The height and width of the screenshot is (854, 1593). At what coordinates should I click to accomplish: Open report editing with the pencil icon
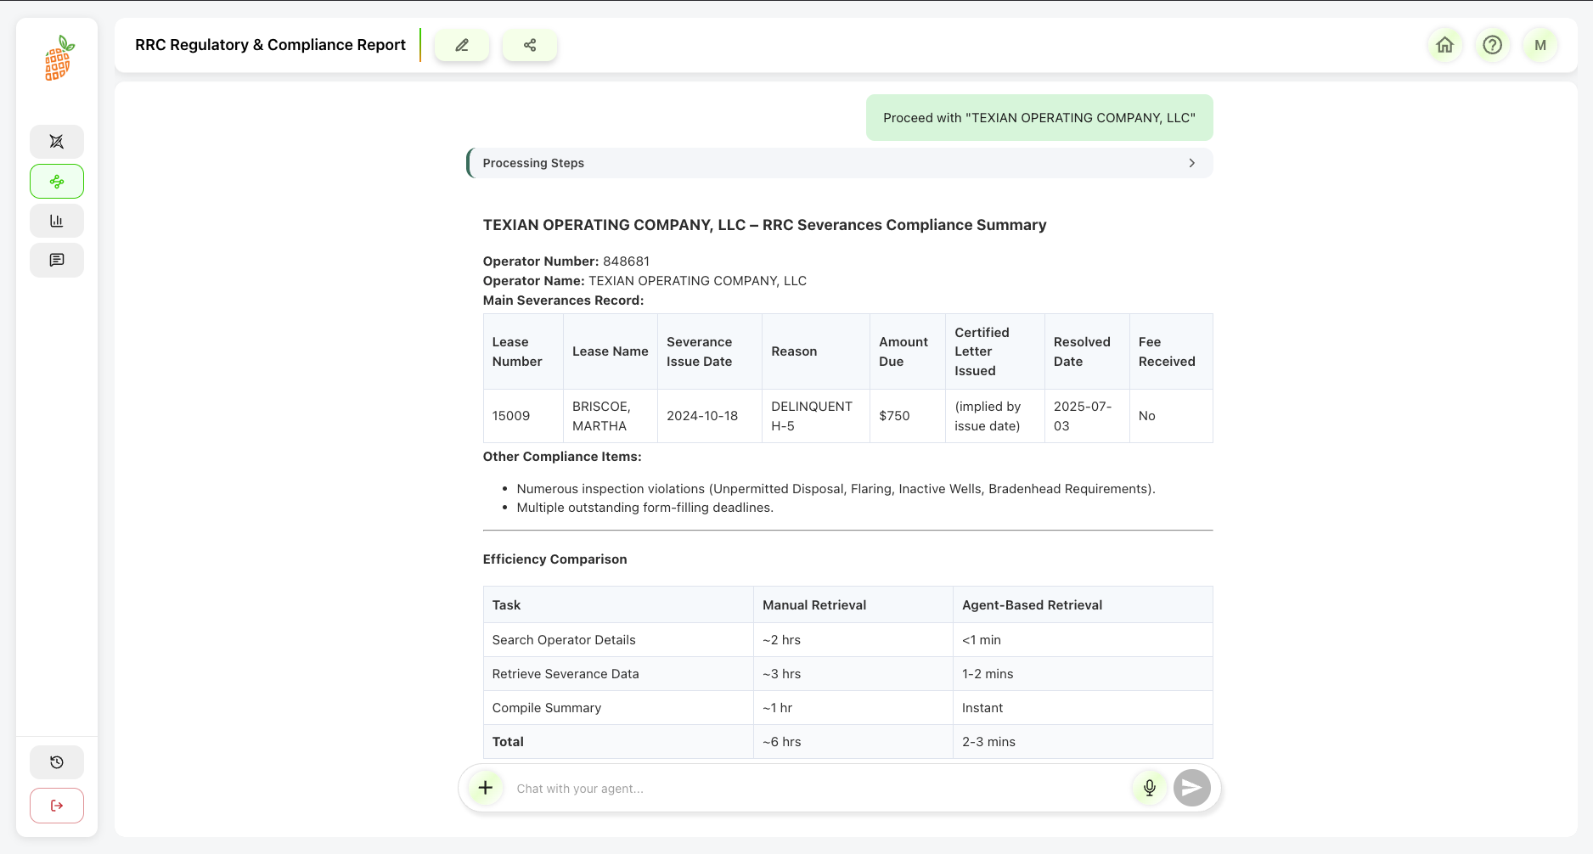coord(462,45)
